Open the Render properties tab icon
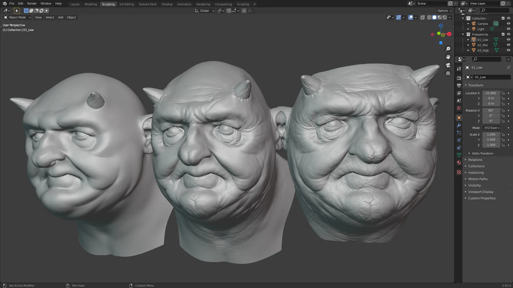 pos(459,78)
